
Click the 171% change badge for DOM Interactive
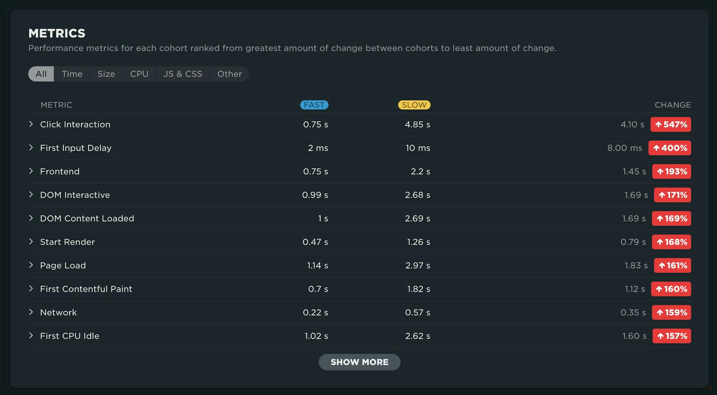pyautogui.click(x=672, y=195)
